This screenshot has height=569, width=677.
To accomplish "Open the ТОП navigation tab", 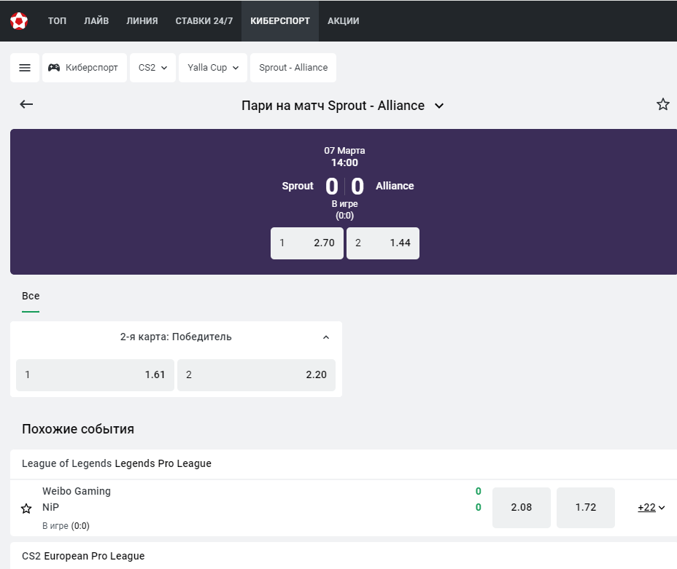I will pos(57,20).
